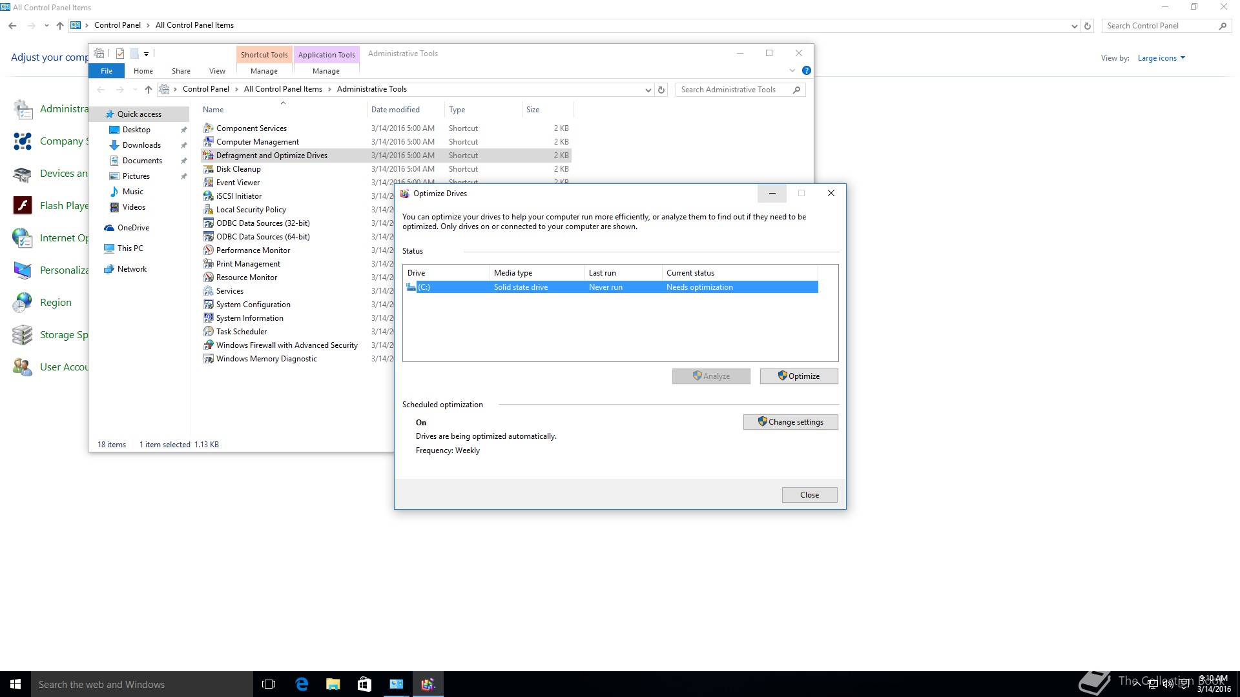This screenshot has height=697, width=1240.
Task: Click the Analyze button
Action: (x=711, y=376)
